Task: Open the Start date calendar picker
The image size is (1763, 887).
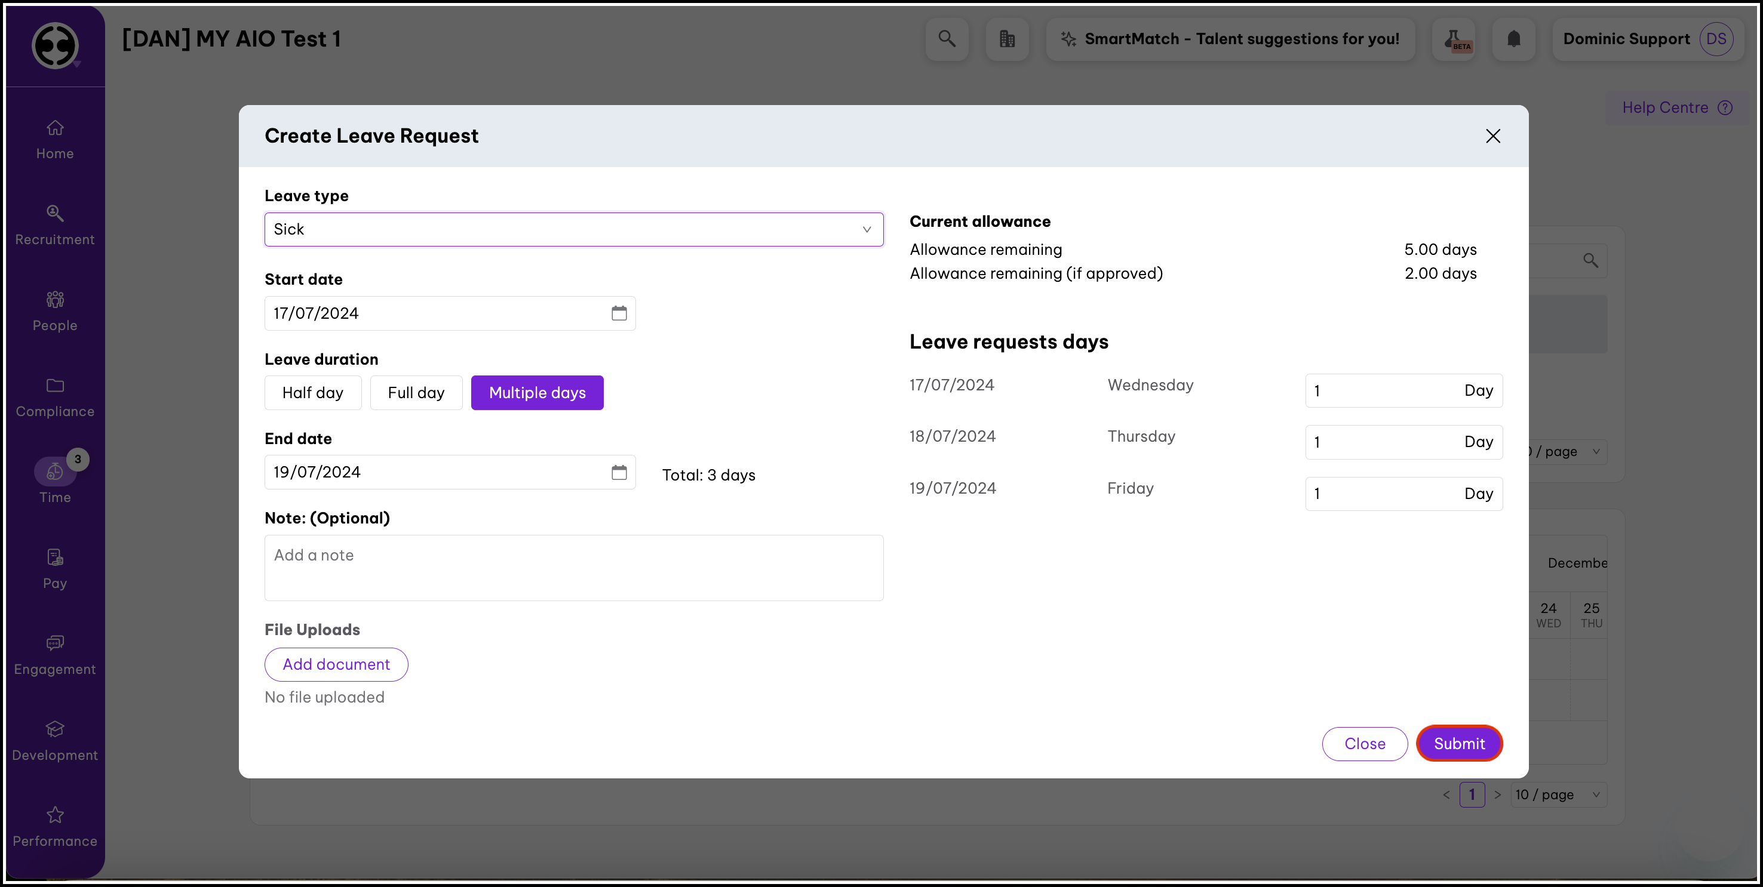Action: tap(619, 313)
